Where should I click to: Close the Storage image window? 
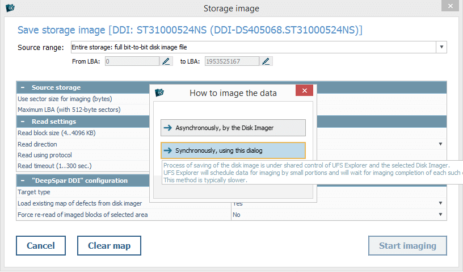(x=452, y=7)
